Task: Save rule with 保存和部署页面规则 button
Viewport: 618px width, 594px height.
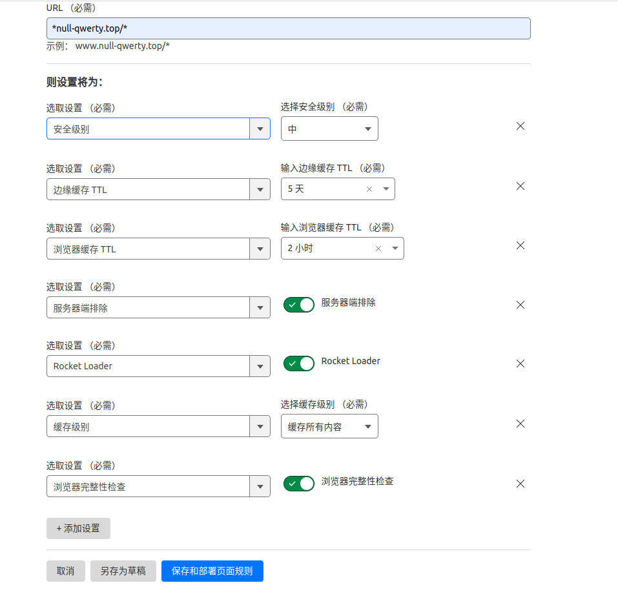Action: pos(212,571)
